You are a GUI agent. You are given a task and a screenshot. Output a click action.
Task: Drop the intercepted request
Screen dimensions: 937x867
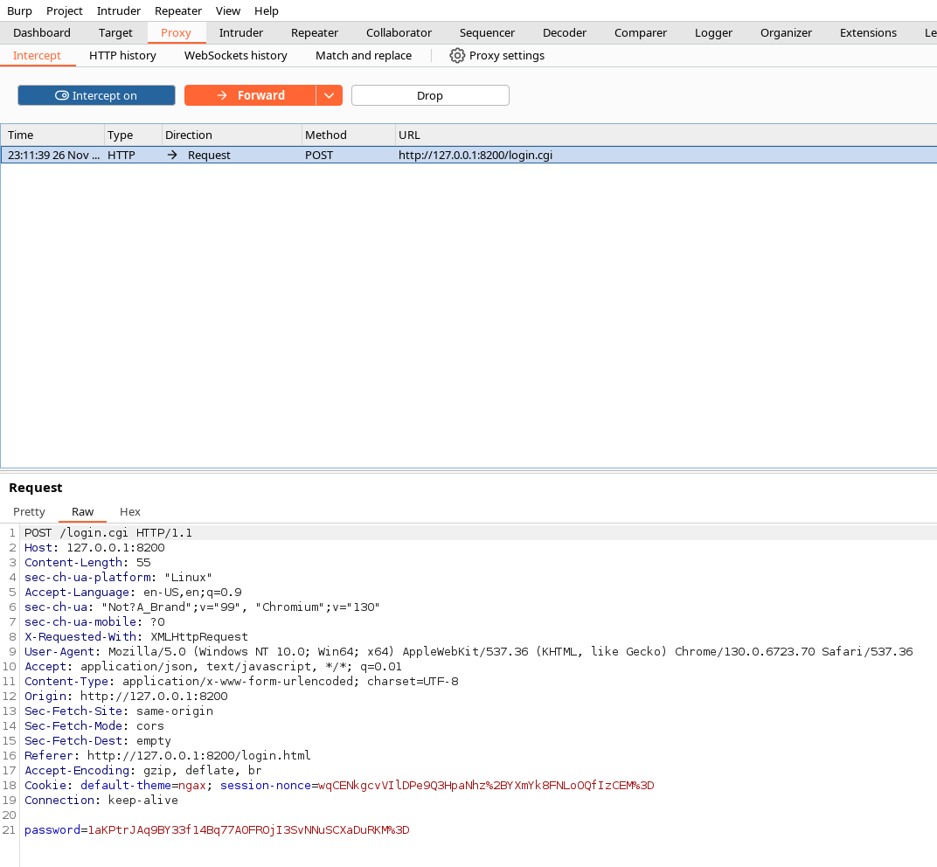coord(430,95)
